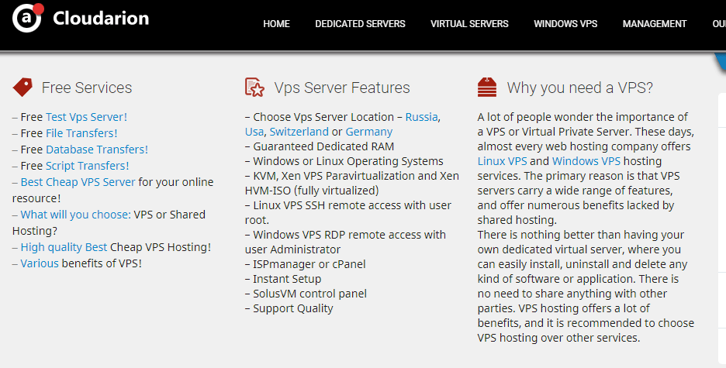
Task: Click KVM, Xen VPS Paravirtualization line
Action: pyautogui.click(x=352, y=183)
